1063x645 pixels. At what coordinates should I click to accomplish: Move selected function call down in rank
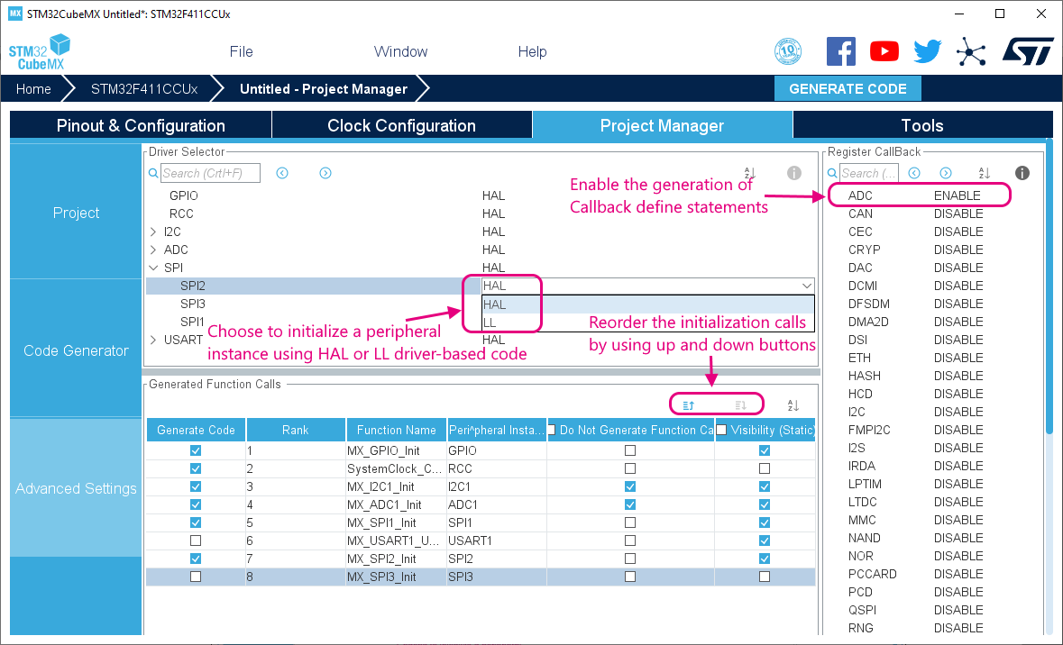[741, 405]
